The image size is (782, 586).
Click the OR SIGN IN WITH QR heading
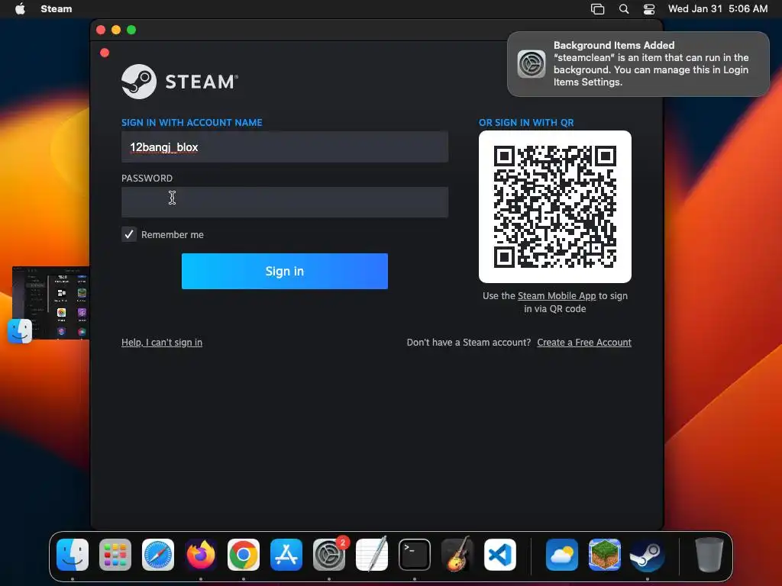pos(526,123)
